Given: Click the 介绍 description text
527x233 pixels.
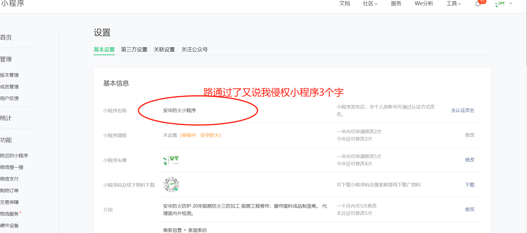Looking at the screenshot, I should [245, 210].
